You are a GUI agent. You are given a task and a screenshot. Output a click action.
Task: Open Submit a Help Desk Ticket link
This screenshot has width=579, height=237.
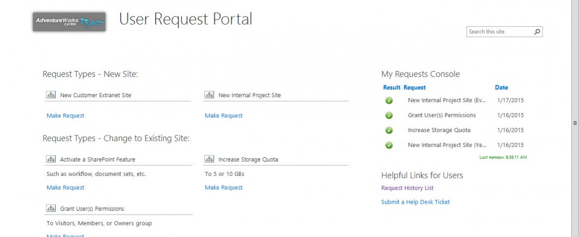click(415, 202)
